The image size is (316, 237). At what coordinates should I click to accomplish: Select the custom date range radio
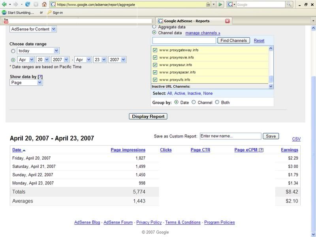13,60
